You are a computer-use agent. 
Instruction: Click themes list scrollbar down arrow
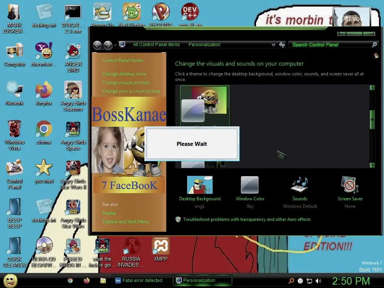pyautogui.click(x=372, y=165)
